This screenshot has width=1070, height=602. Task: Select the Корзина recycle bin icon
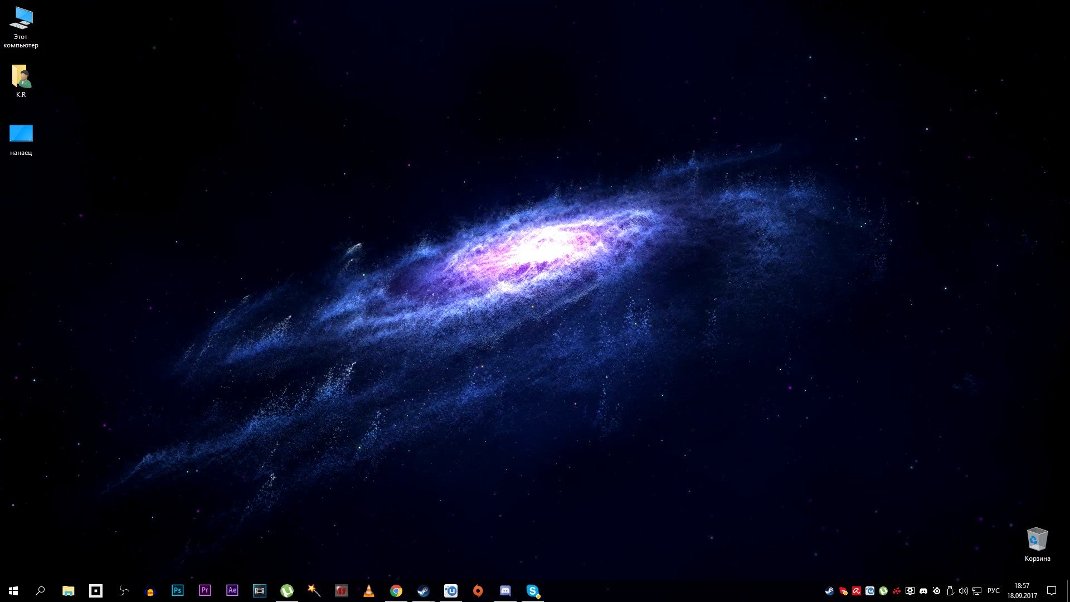click(1037, 540)
